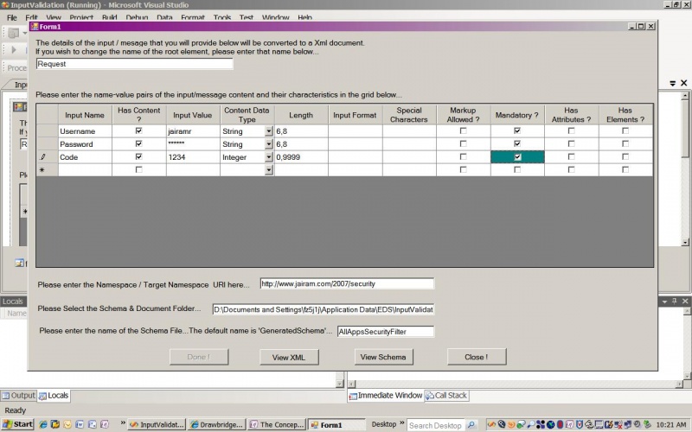Click the blue shield tray icon
This screenshot has height=432, width=692.
580,424
